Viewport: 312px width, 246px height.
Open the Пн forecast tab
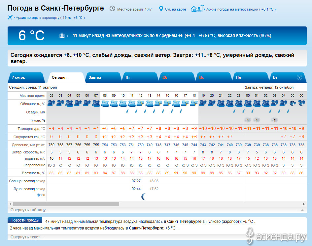pos(250,78)
